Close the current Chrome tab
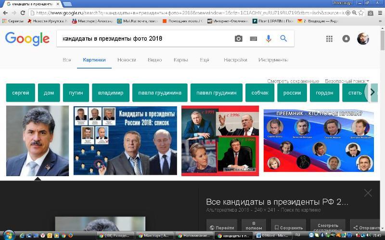 coord(58,4)
